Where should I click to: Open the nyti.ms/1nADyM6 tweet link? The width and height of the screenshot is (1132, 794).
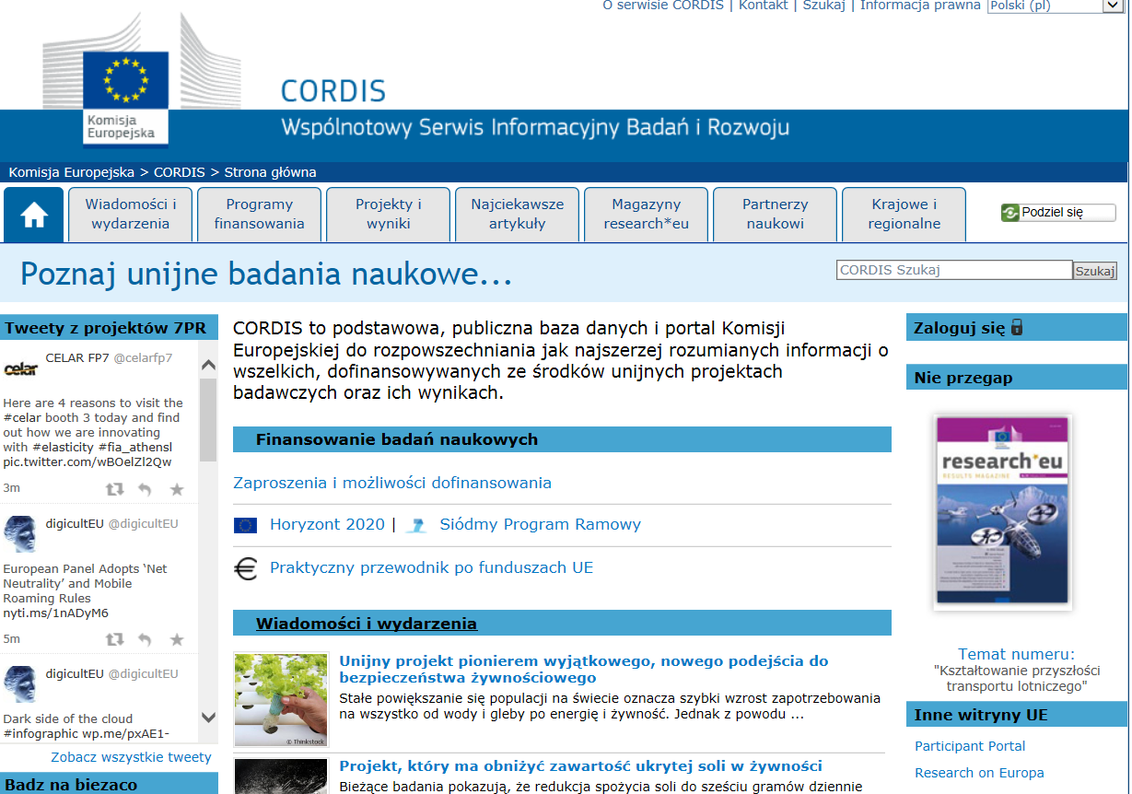pos(55,613)
